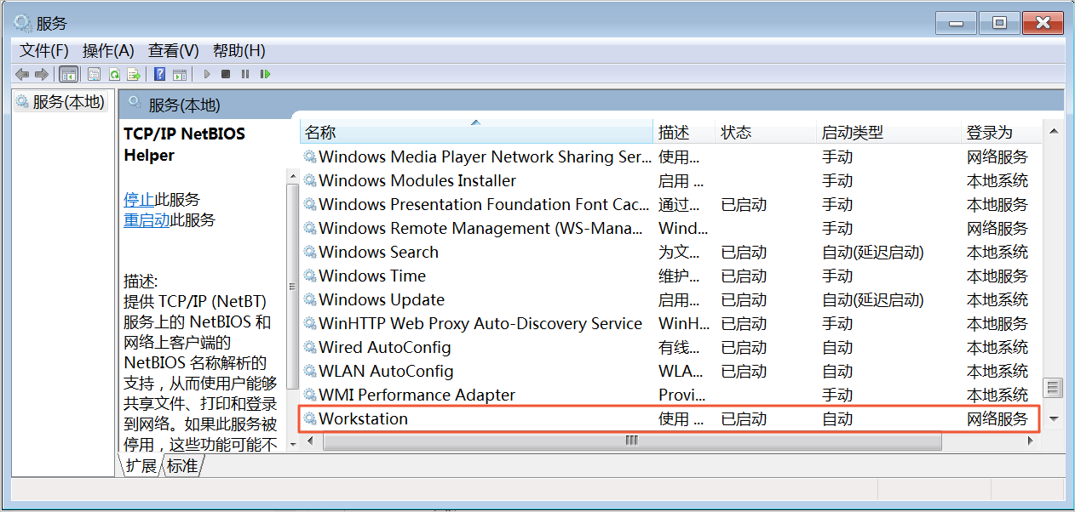Open the Help toolbar icon
The height and width of the screenshot is (512, 1075).
coord(160,74)
